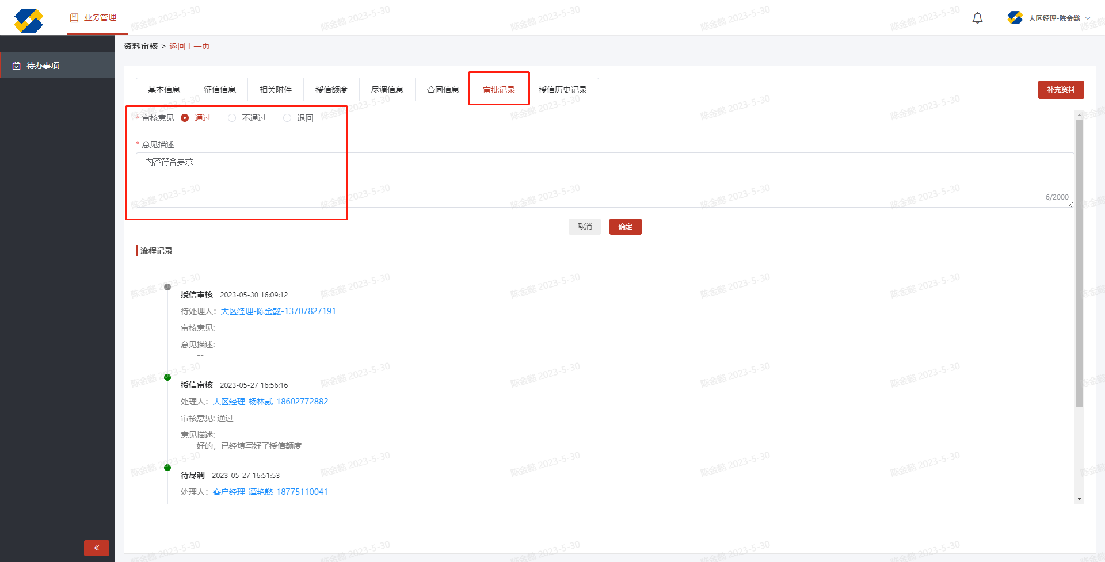The width and height of the screenshot is (1105, 562).
Task: Collapse the sidebar with double-chevron button
Action: [x=97, y=548]
